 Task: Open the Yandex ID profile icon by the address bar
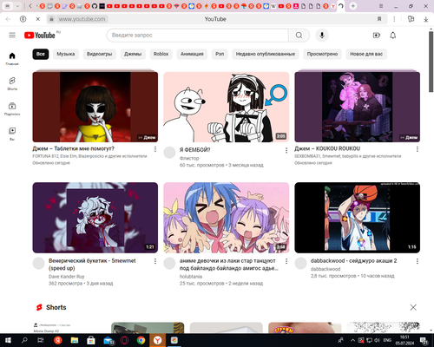tap(23, 19)
